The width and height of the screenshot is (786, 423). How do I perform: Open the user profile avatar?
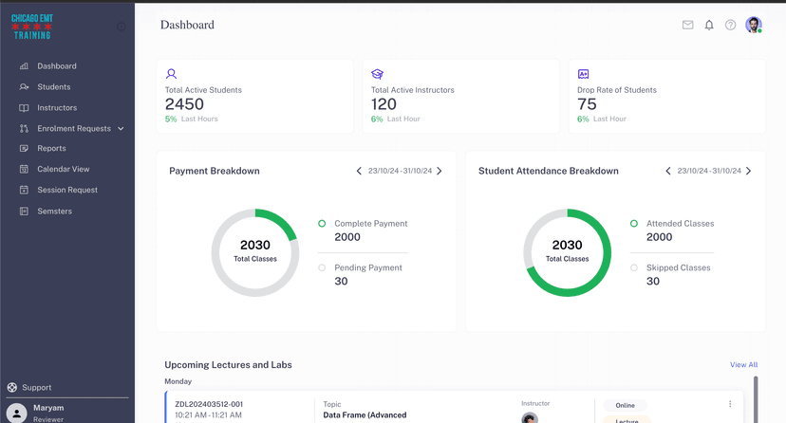pyautogui.click(x=754, y=26)
